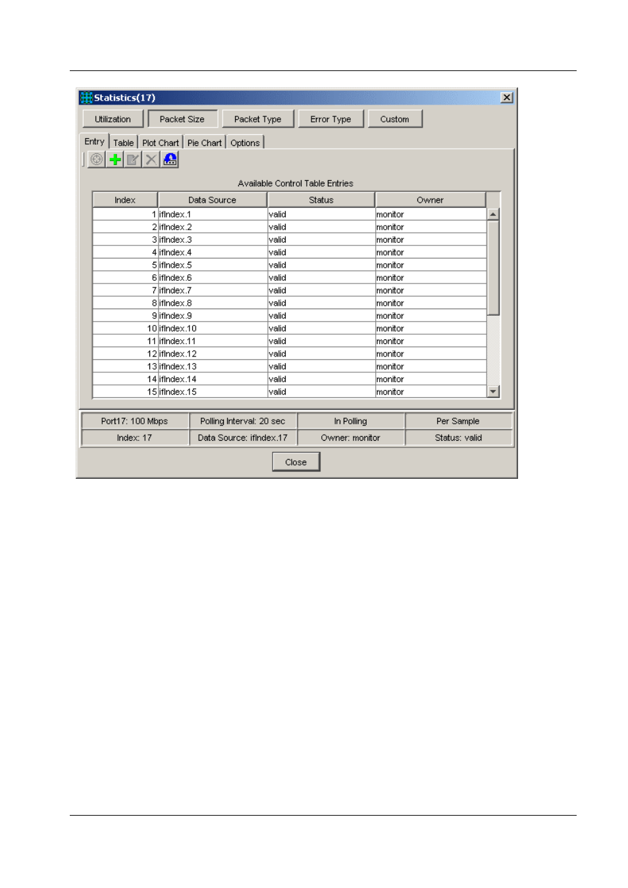Select row with ifIndex.8
Image resolution: width=628 pixels, height=888 pixels.
click(x=290, y=303)
